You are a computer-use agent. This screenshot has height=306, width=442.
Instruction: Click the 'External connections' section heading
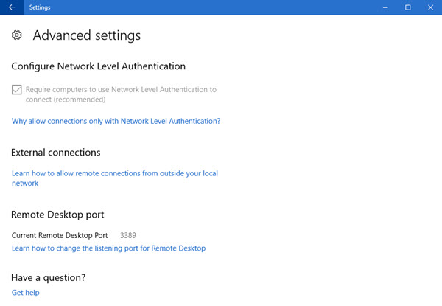[x=55, y=153]
